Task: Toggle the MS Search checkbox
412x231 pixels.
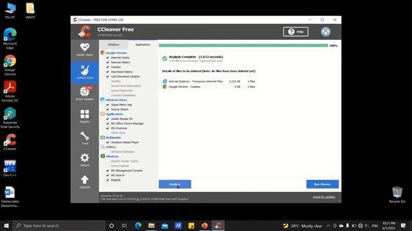Action: (108, 175)
